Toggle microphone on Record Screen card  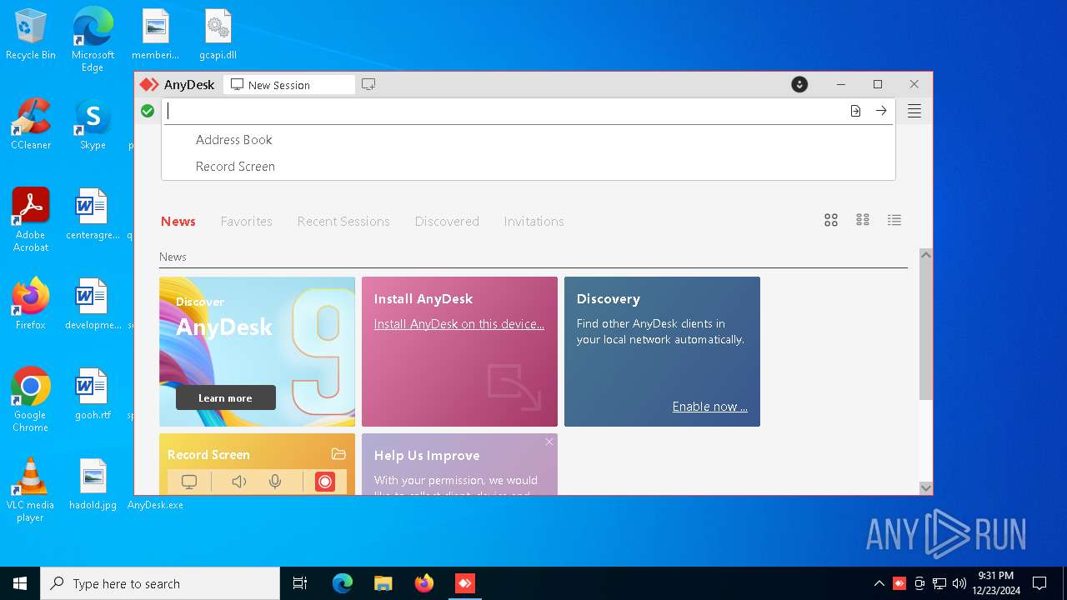click(x=275, y=482)
